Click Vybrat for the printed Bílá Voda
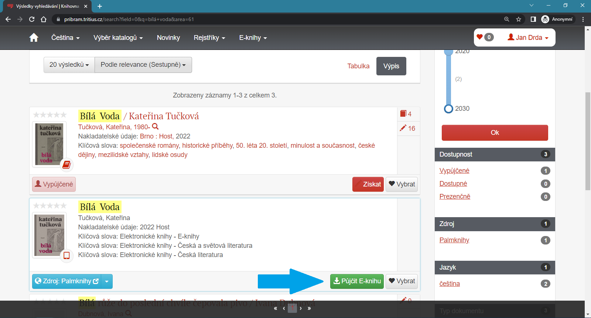Image resolution: width=591 pixels, height=318 pixels. 402,184
